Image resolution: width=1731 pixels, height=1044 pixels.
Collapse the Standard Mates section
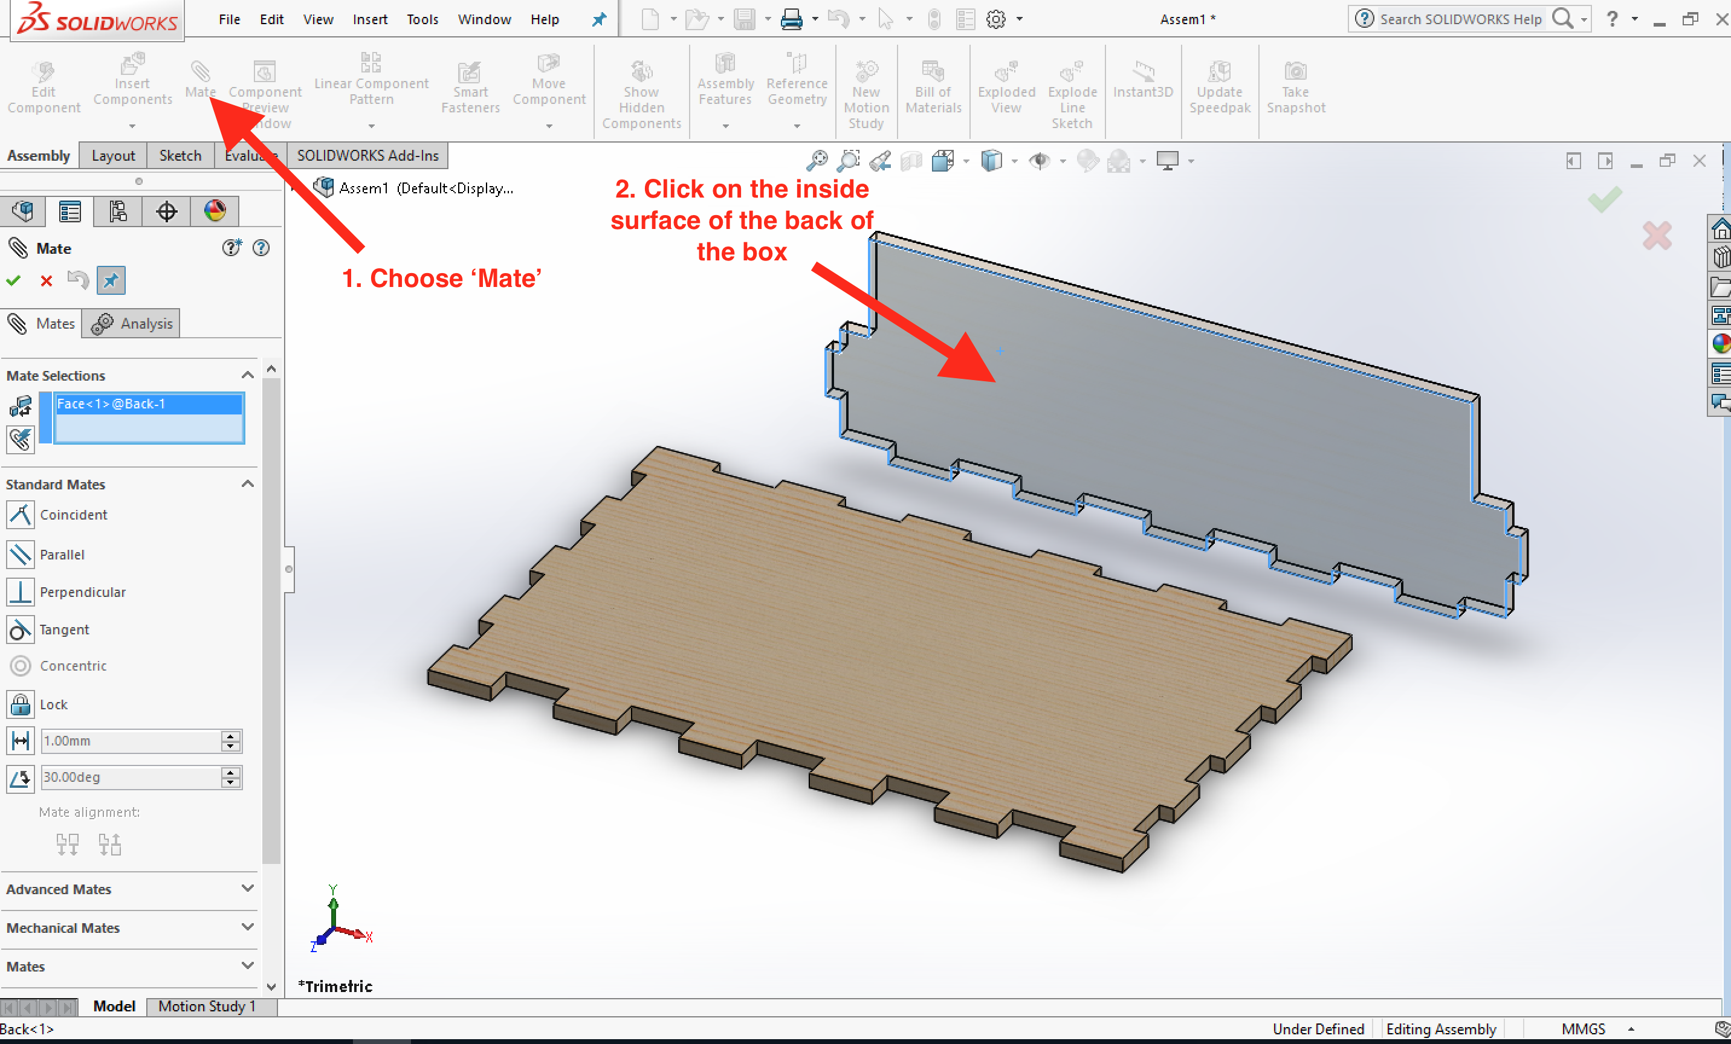coord(247,484)
